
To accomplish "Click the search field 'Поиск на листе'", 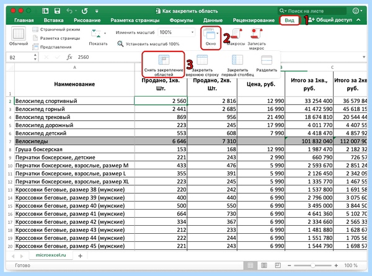I will pos(312,11).
